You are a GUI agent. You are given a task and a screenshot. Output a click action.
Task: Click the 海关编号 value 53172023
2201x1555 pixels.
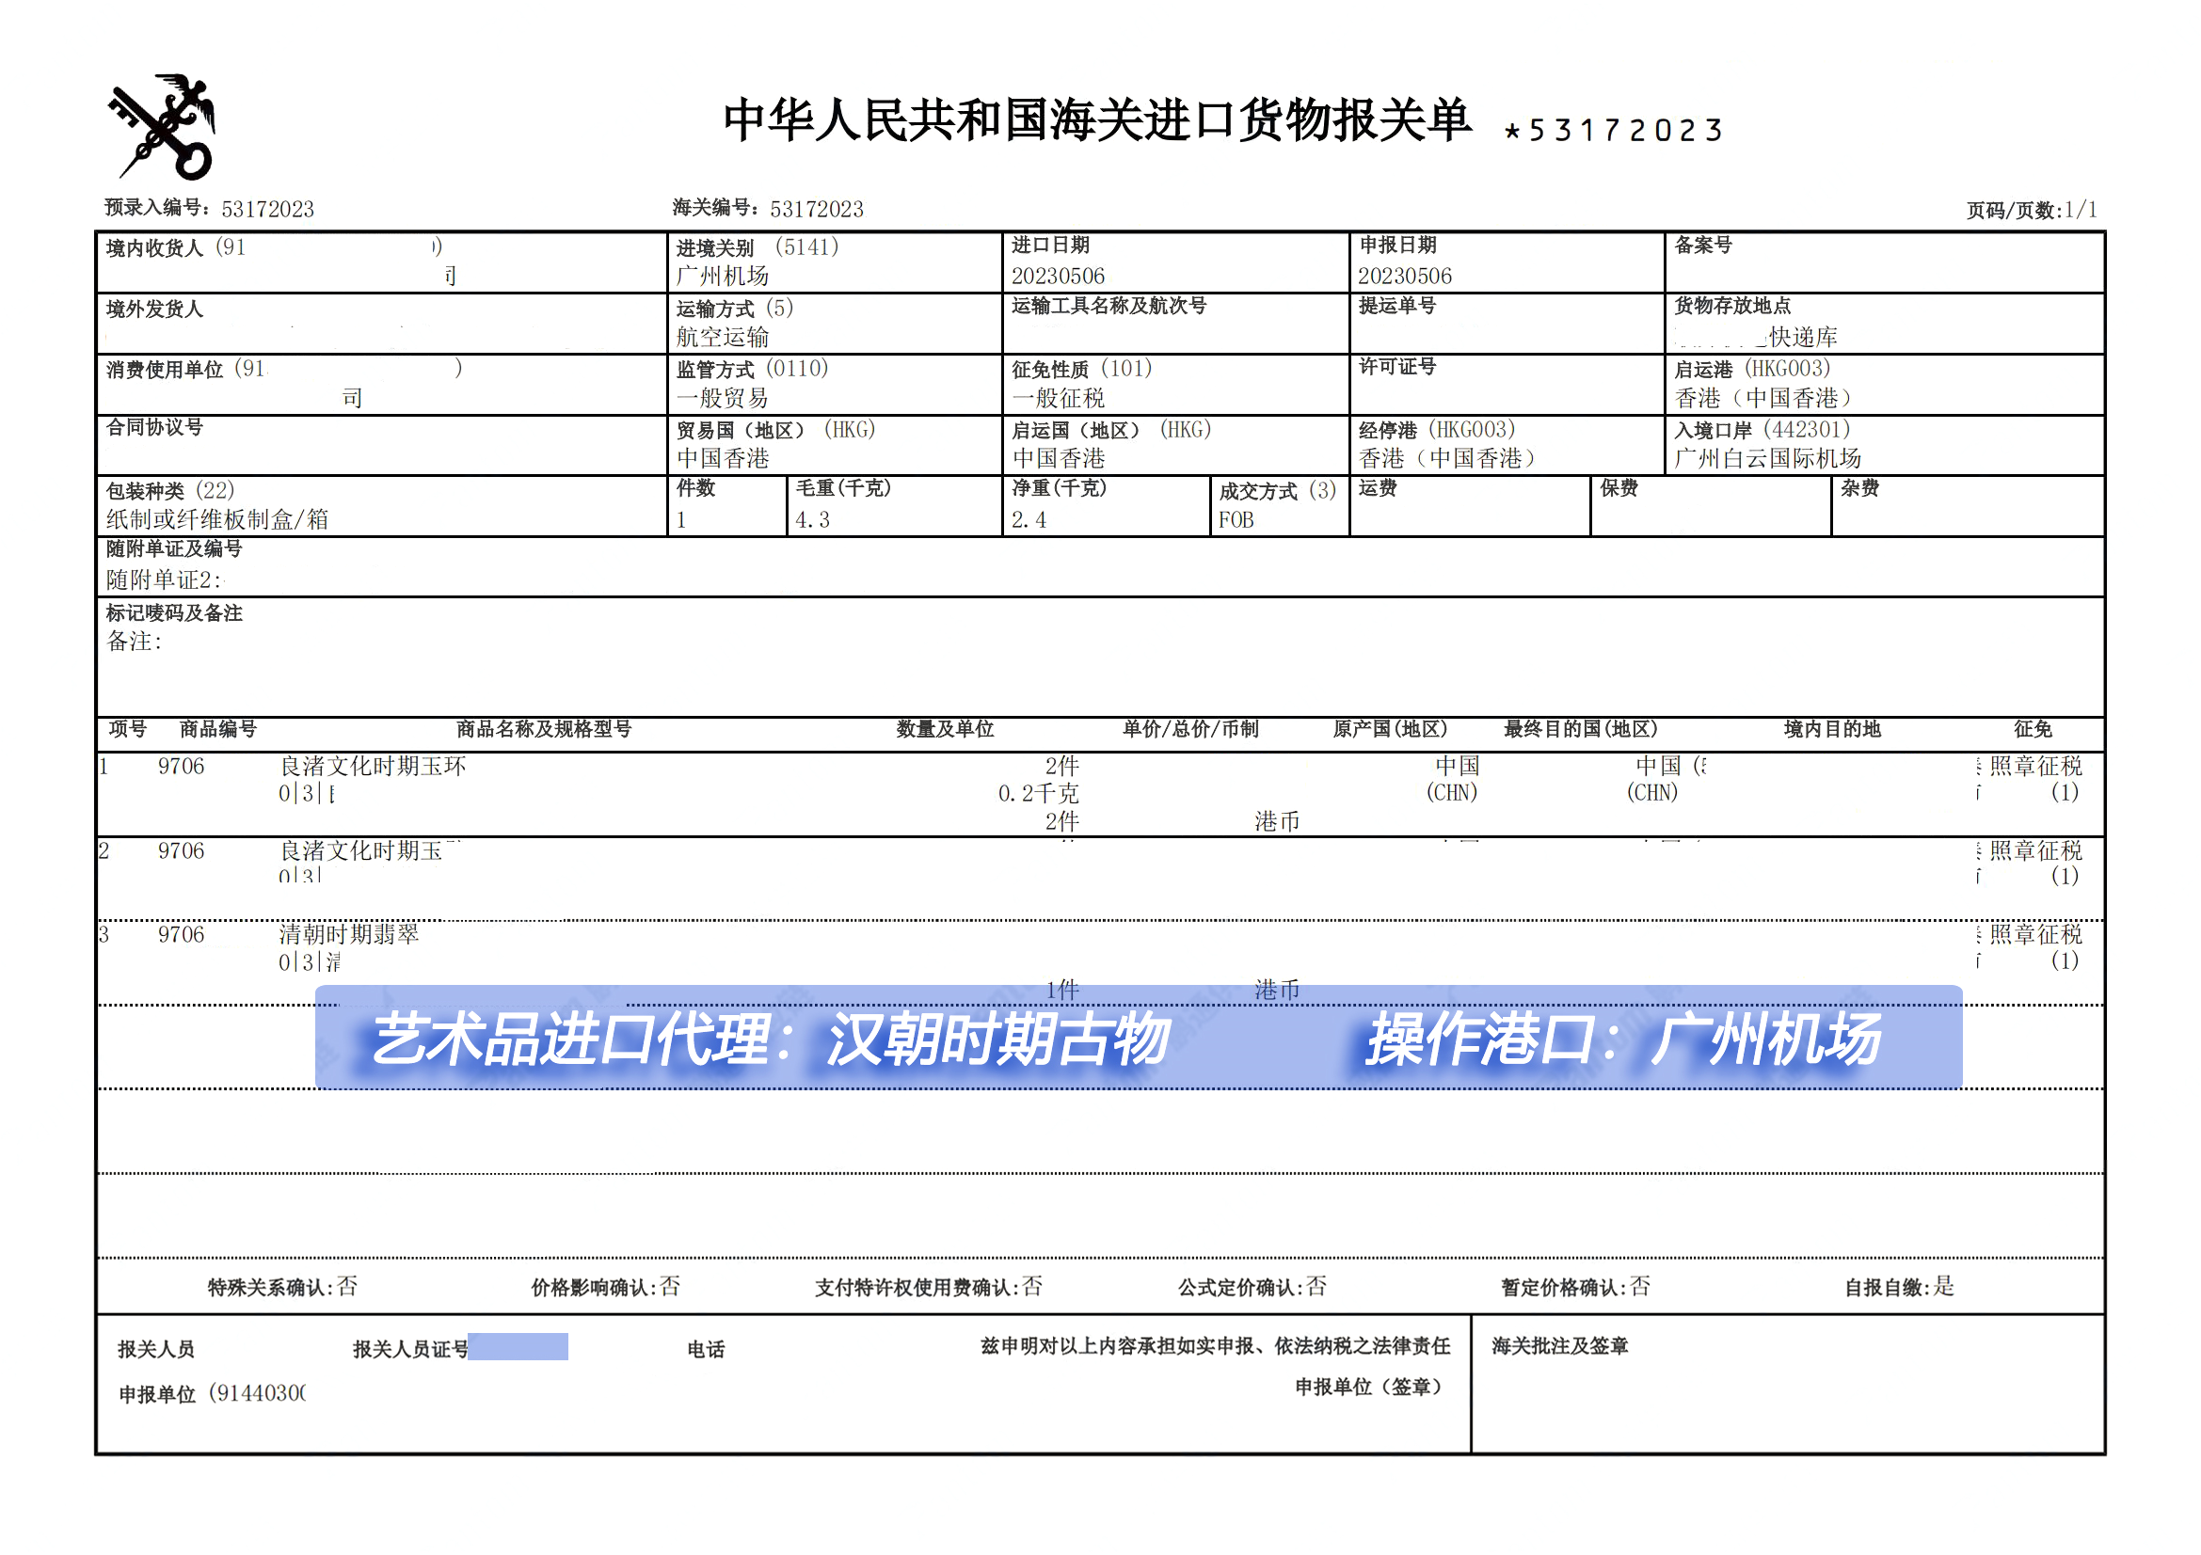[x=817, y=209]
